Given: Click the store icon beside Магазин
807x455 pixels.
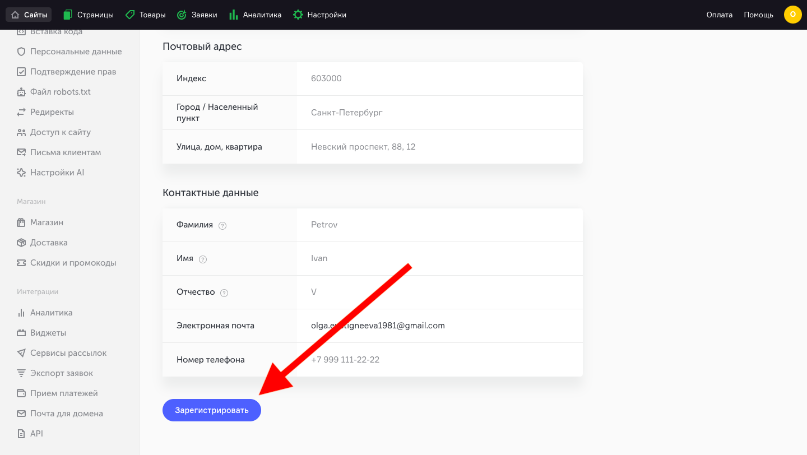Looking at the screenshot, I should 21,222.
